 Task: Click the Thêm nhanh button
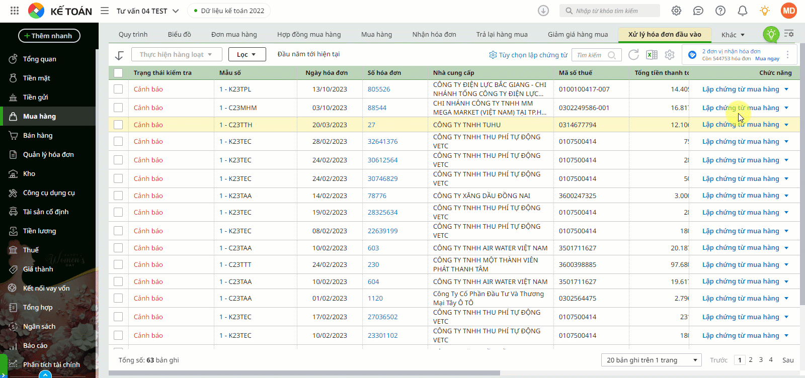(49, 36)
